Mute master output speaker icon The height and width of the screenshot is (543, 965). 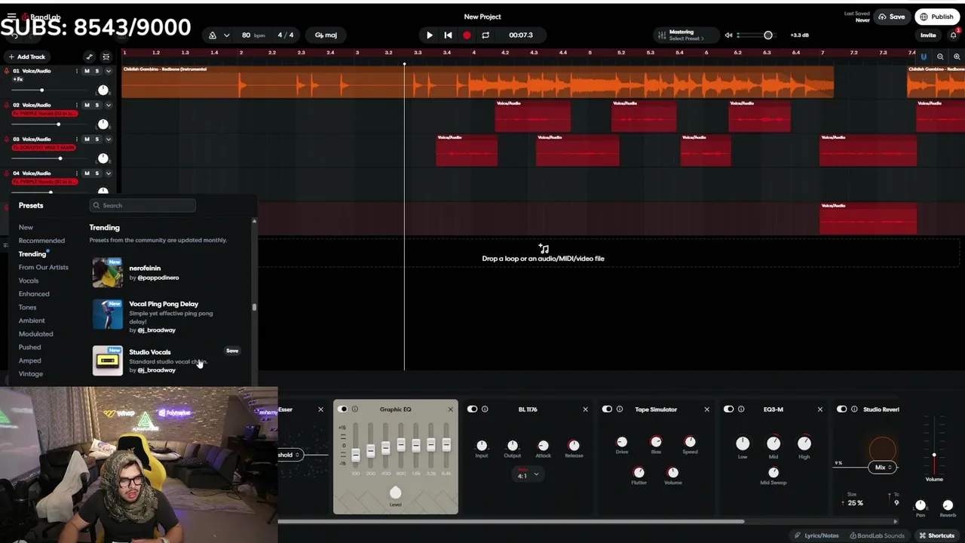pyautogui.click(x=728, y=35)
